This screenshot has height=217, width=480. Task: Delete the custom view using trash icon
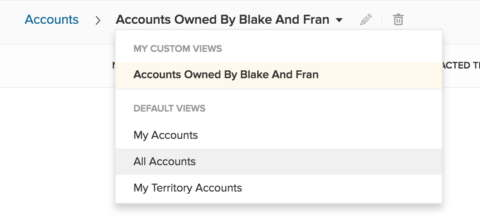[x=398, y=20]
